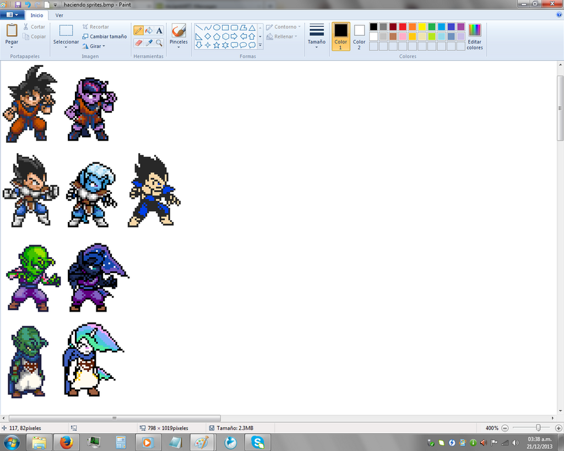Expand the Seleccionar options arrow
This screenshot has height=451, width=564.
(66, 47)
